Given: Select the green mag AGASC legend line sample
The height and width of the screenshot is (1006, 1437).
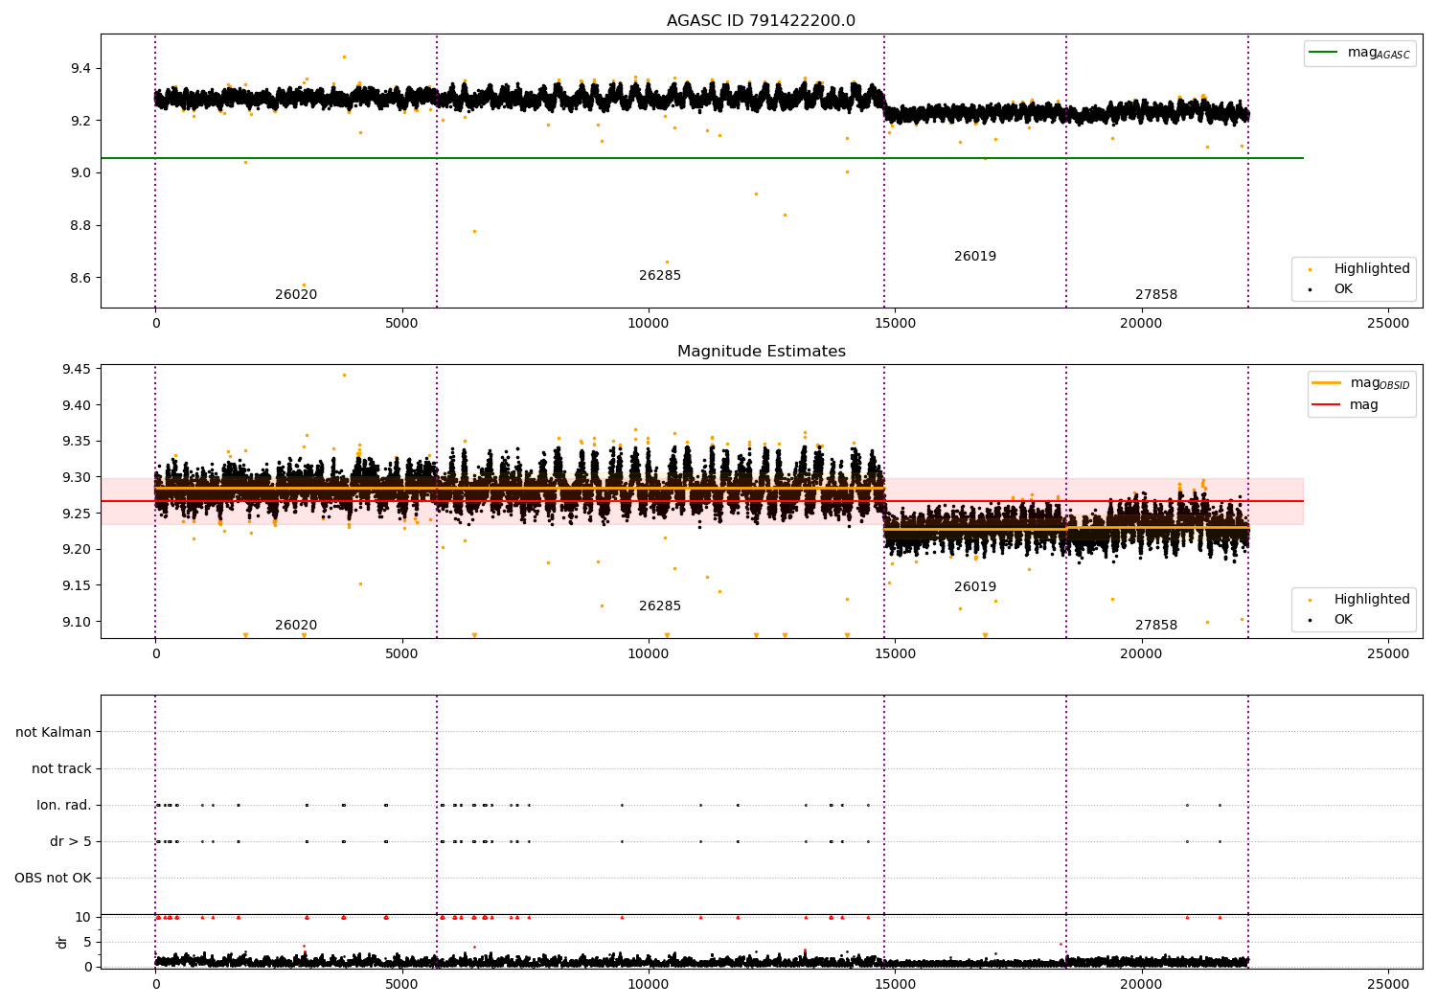Looking at the screenshot, I should coord(1324,53).
